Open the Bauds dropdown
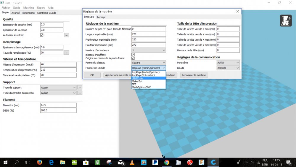This screenshot has height=167, width=296. click(x=228, y=68)
